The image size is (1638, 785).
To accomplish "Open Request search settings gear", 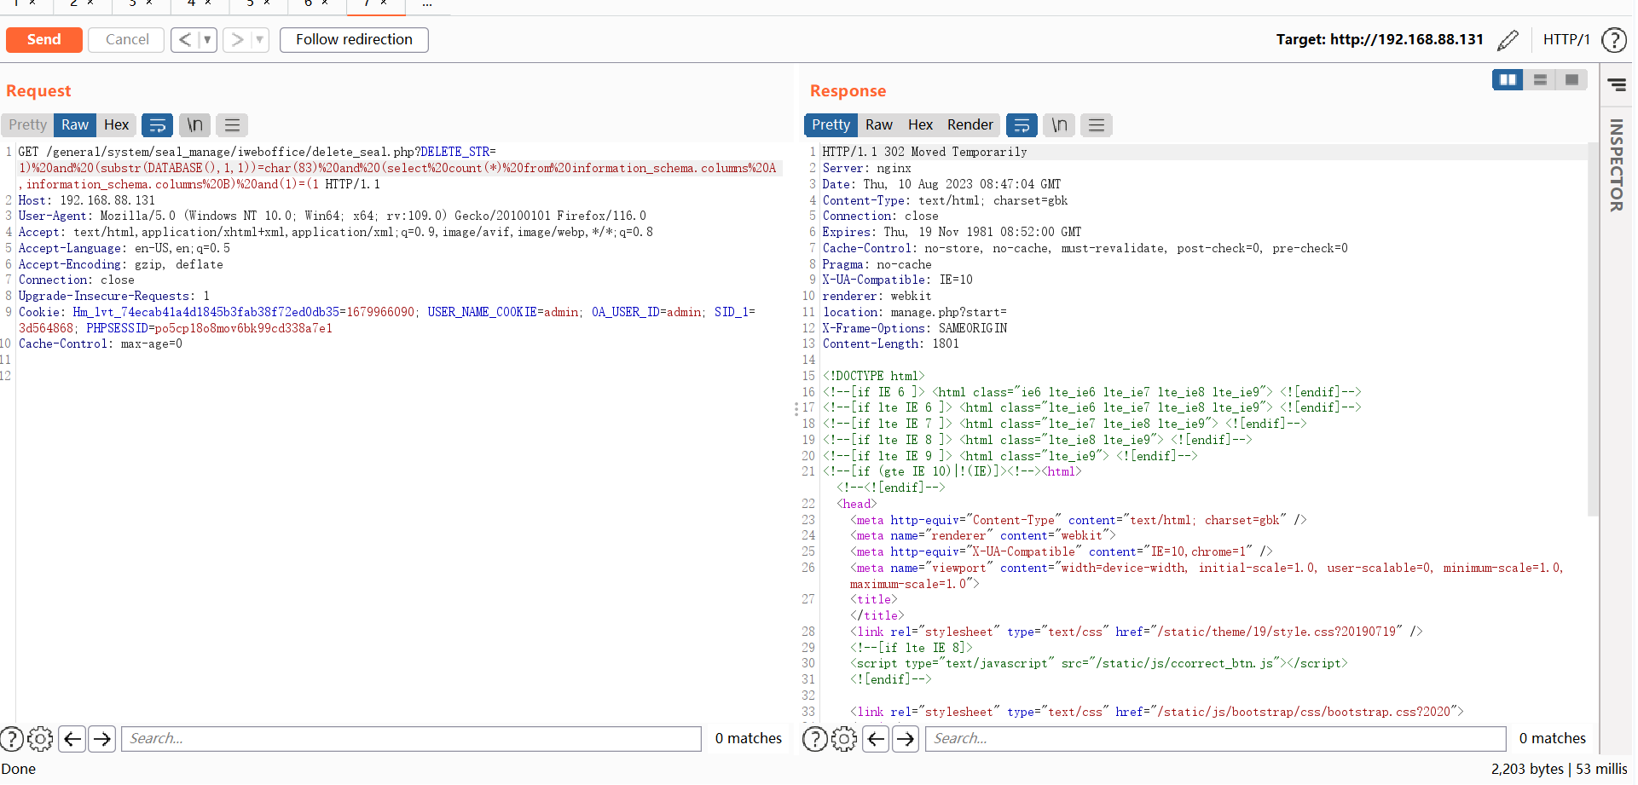I will point(40,739).
